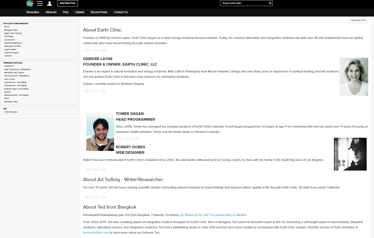Open the Cayenne Pepper link
The image size is (374, 238).
(12, 53)
